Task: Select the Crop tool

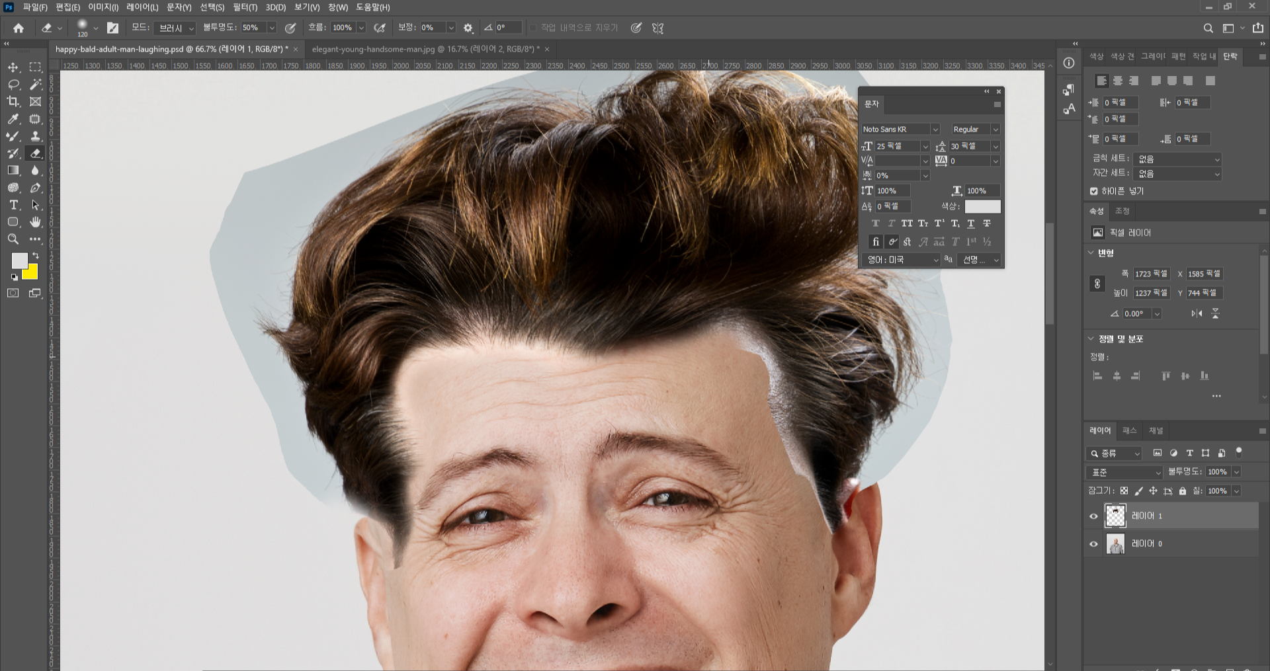Action: click(x=13, y=102)
